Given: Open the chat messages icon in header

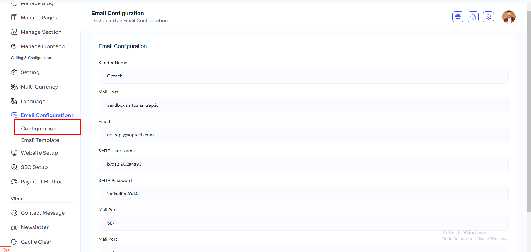Looking at the screenshot, I should click(x=473, y=17).
